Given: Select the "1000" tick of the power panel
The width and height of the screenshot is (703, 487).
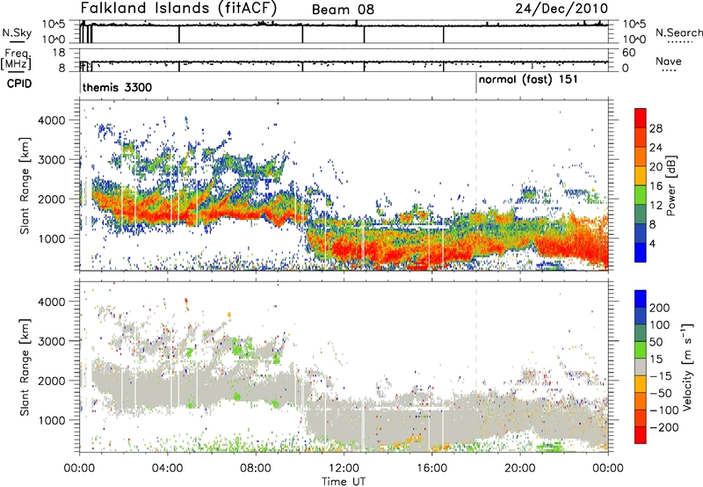Looking at the screenshot, I should tap(52, 238).
